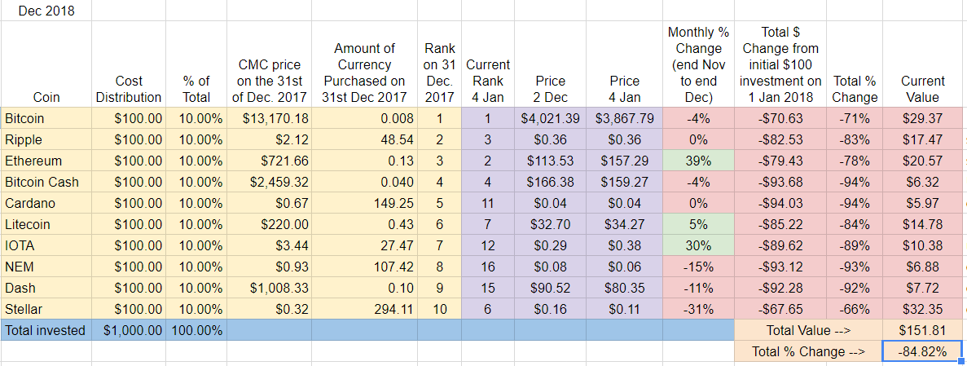This screenshot has width=967, height=366.
Task: Click Stellar's $32.35 current value cell
Action: tap(922, 309)
